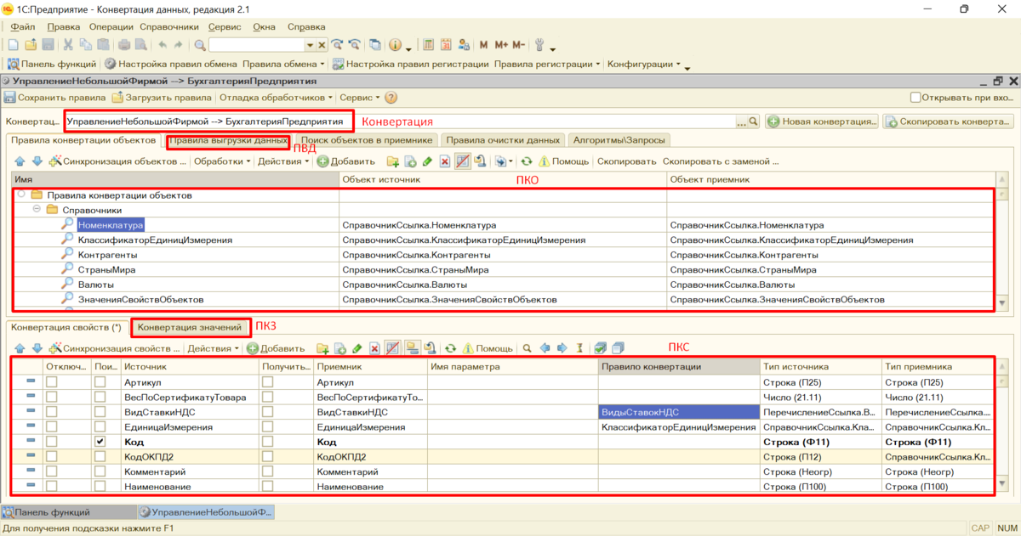1021x536 pixels.
Task: Collapse the Справочники tree folder
Action: tap(37, 210)
